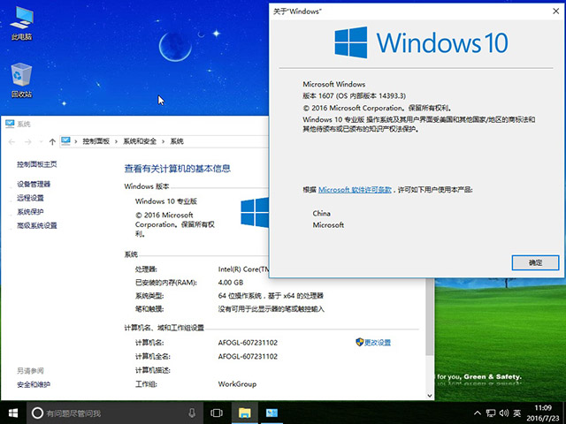
Task: Open Task View from the taskbar
Action: [217, 413]
